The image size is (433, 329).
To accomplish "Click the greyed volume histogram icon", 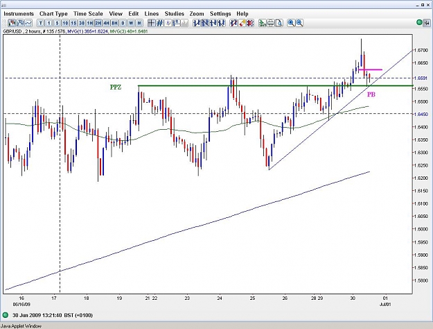I will pos(184,23).
